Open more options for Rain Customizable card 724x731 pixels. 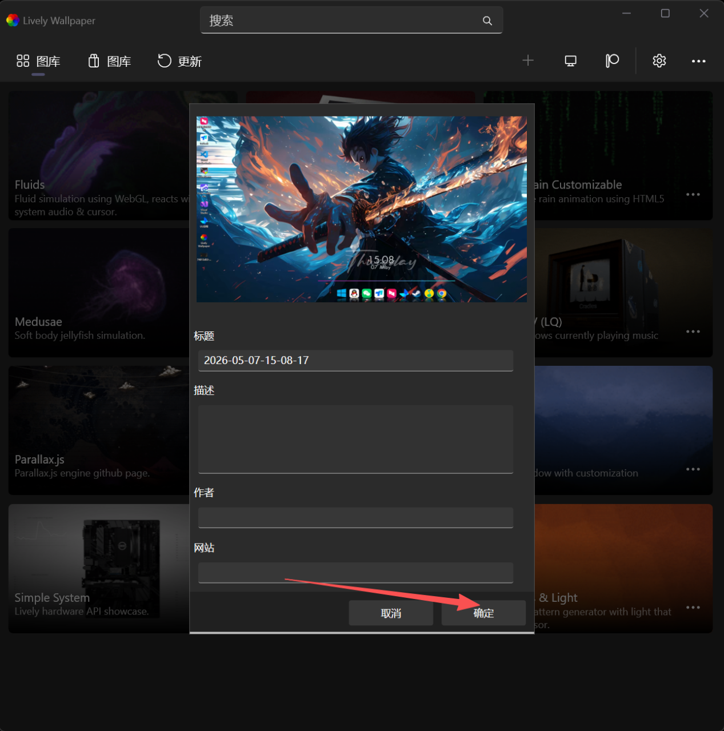pos(693,194)
